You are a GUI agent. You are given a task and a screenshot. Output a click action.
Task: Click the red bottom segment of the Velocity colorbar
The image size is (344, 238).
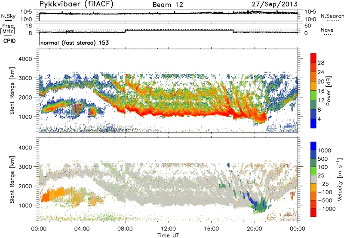(x=313, y=213)
